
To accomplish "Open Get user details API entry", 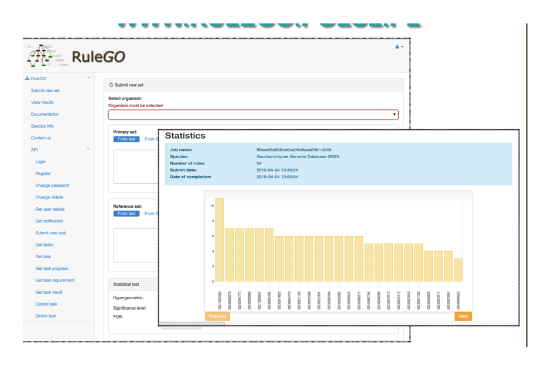I will 50,209.
